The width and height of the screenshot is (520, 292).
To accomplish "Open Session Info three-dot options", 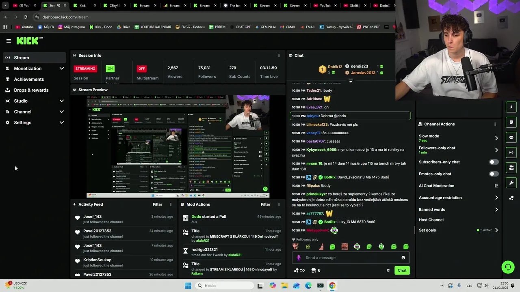I will [279, 56].
